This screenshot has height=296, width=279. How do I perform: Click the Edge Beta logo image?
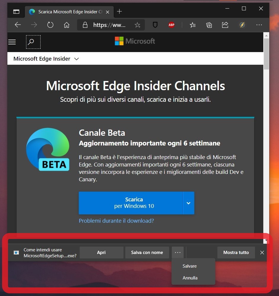click(x=48, y=149)
